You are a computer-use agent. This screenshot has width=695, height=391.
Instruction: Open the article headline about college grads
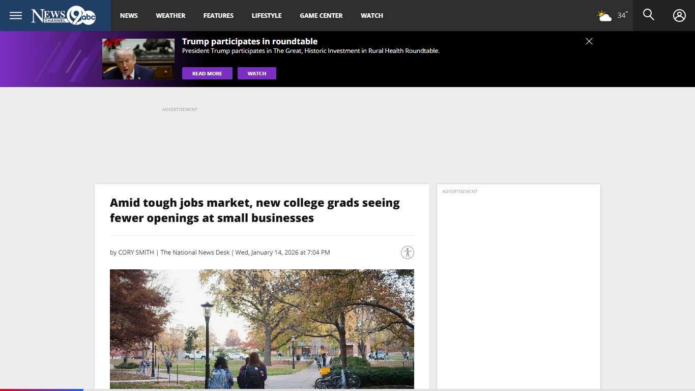pos(254,210)
